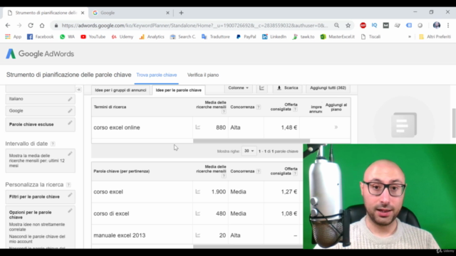
Task: Select the Trova parole chiave tab
Action: 157,75
